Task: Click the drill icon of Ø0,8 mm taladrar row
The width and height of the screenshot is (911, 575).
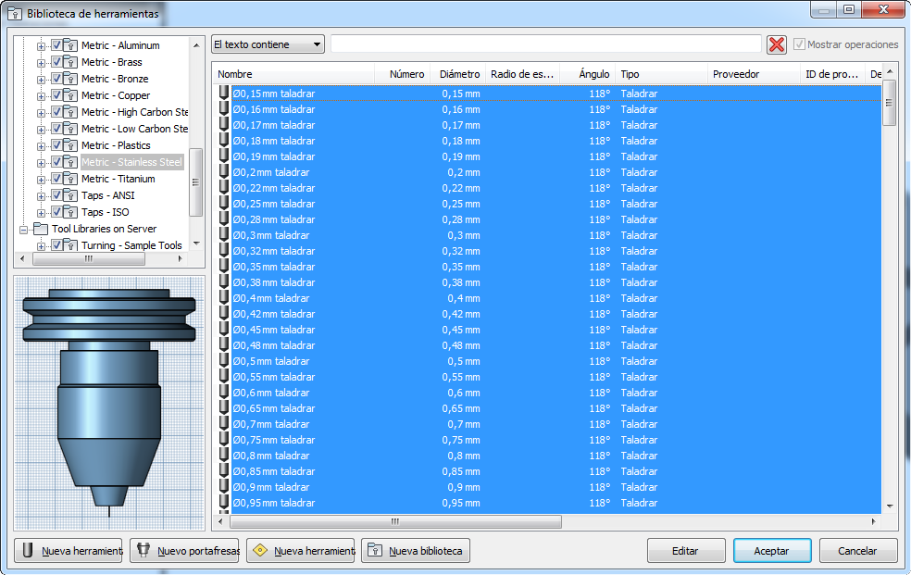Action: pyautogui.click(x=224, y=456)
